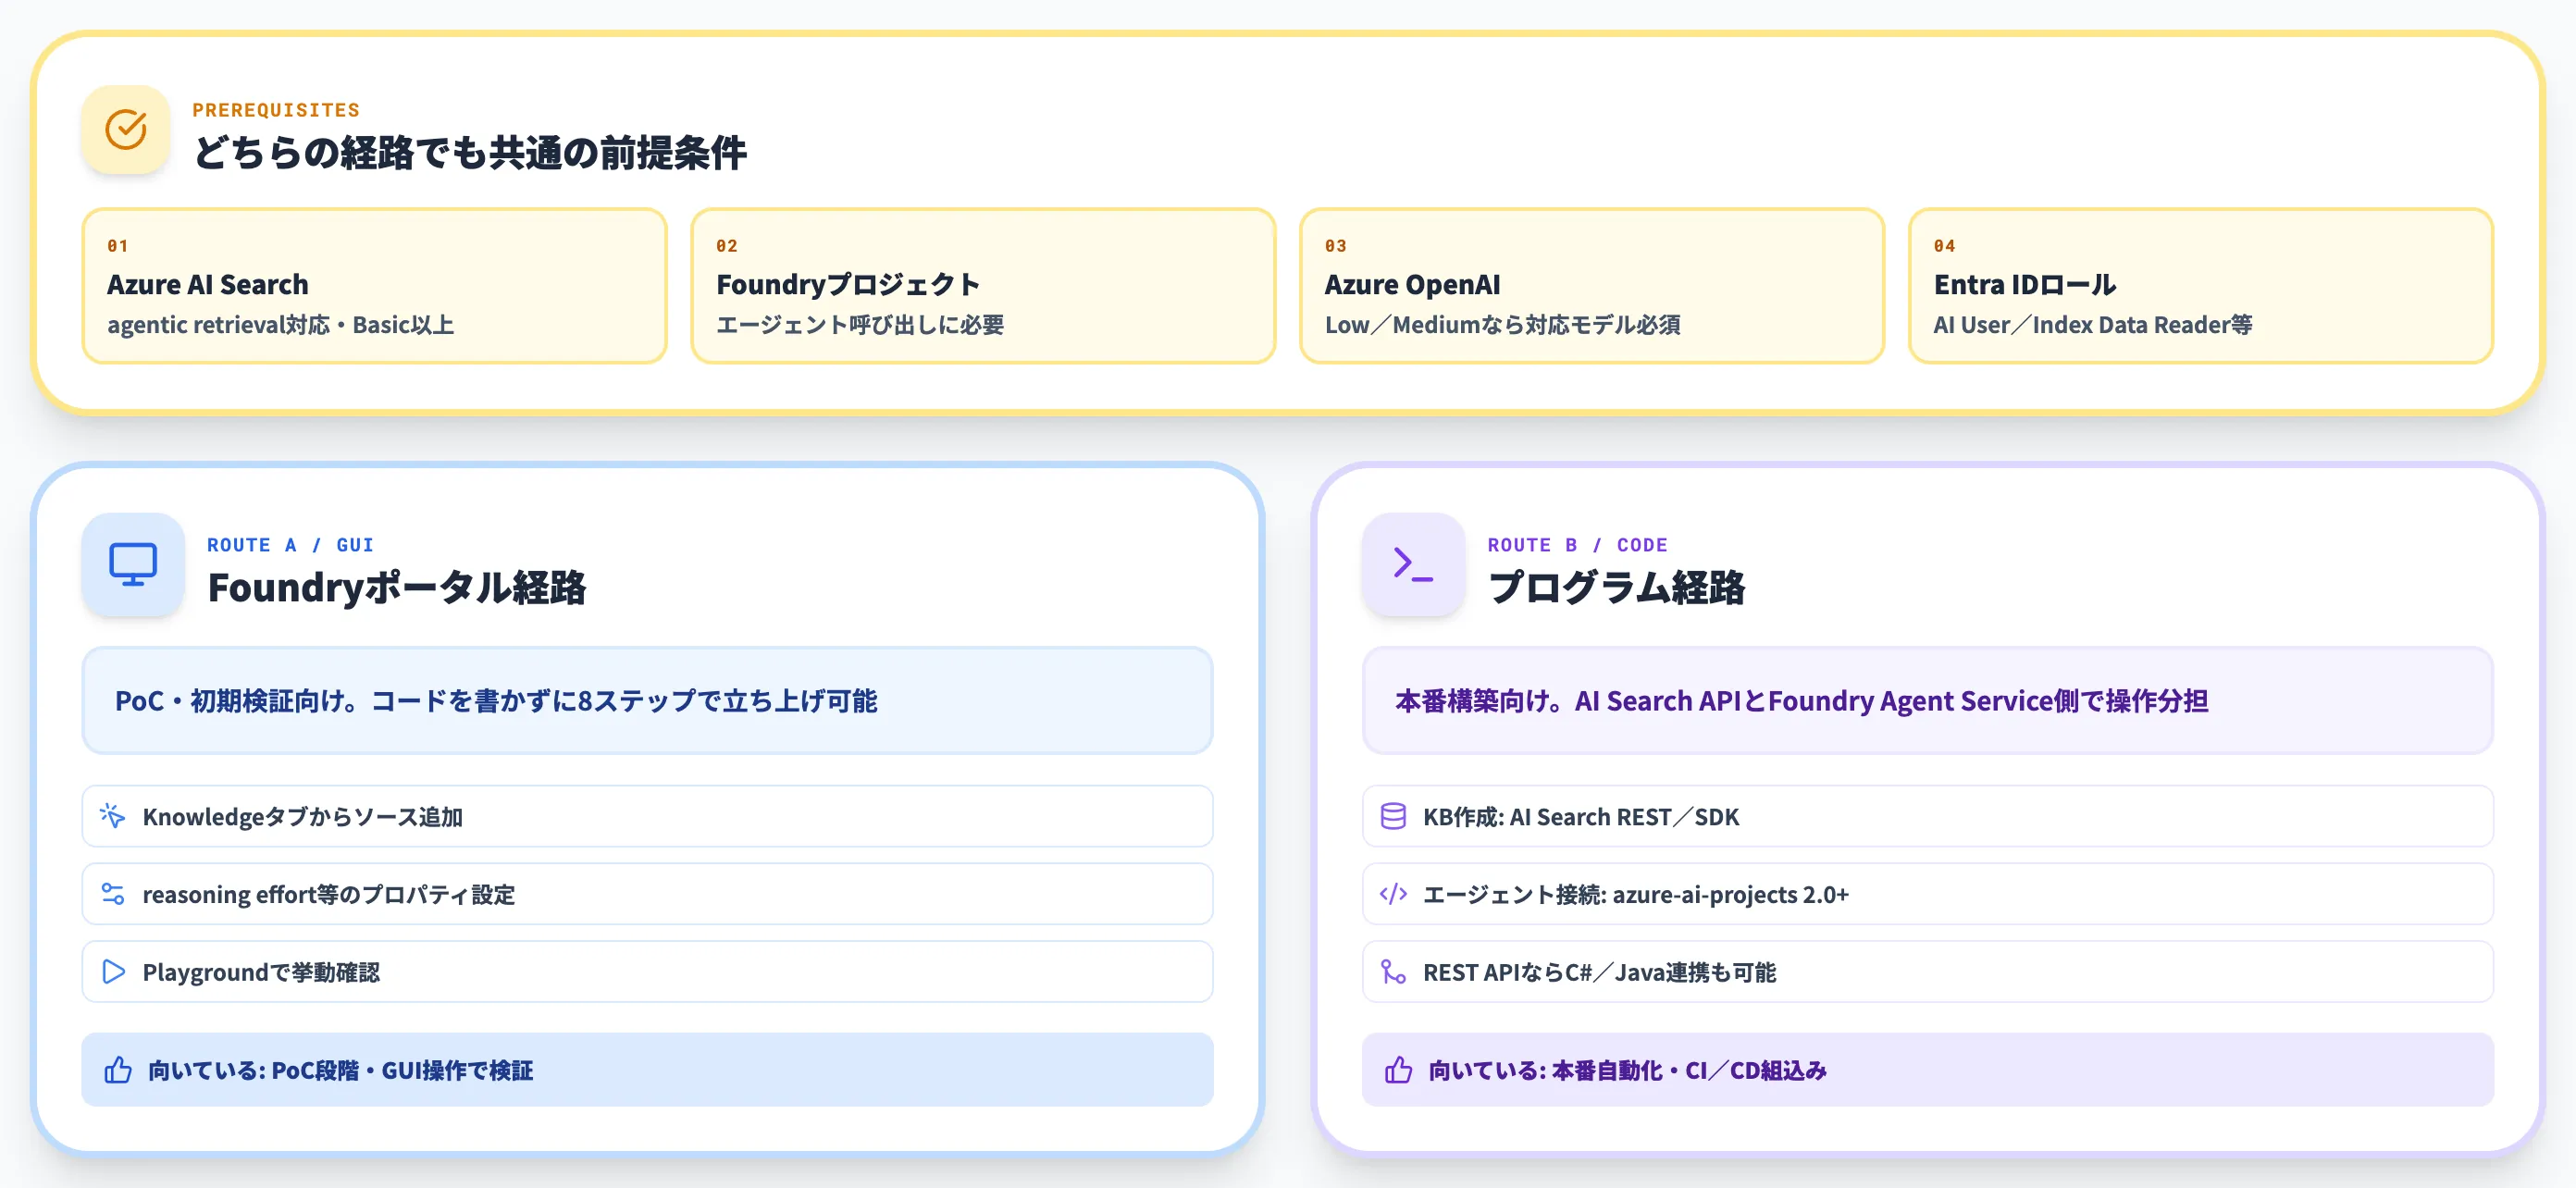Image resolution: width=2576 pixels, height=1188 pixels.
Task: Click the database icon beside KB作成 item
Action: pyautogui.click(x=1393, y=815)
